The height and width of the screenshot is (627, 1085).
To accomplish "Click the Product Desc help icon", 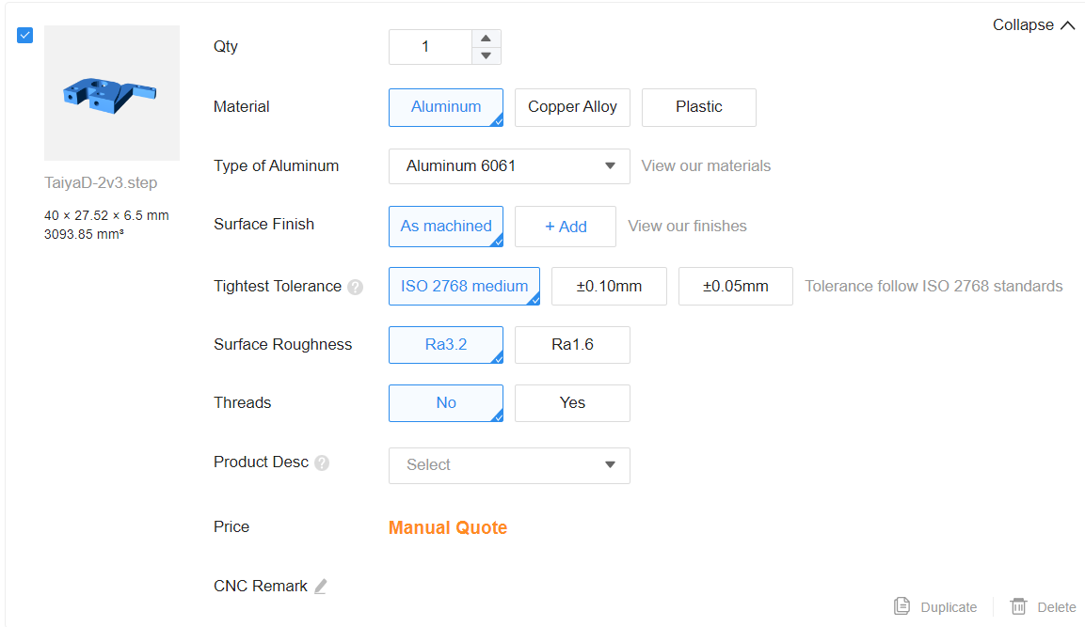I will (322, 463).
